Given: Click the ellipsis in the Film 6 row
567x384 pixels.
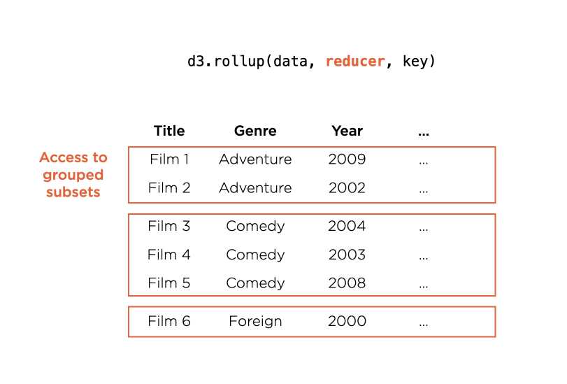Looking at the screenshot, I should (424, 325).
